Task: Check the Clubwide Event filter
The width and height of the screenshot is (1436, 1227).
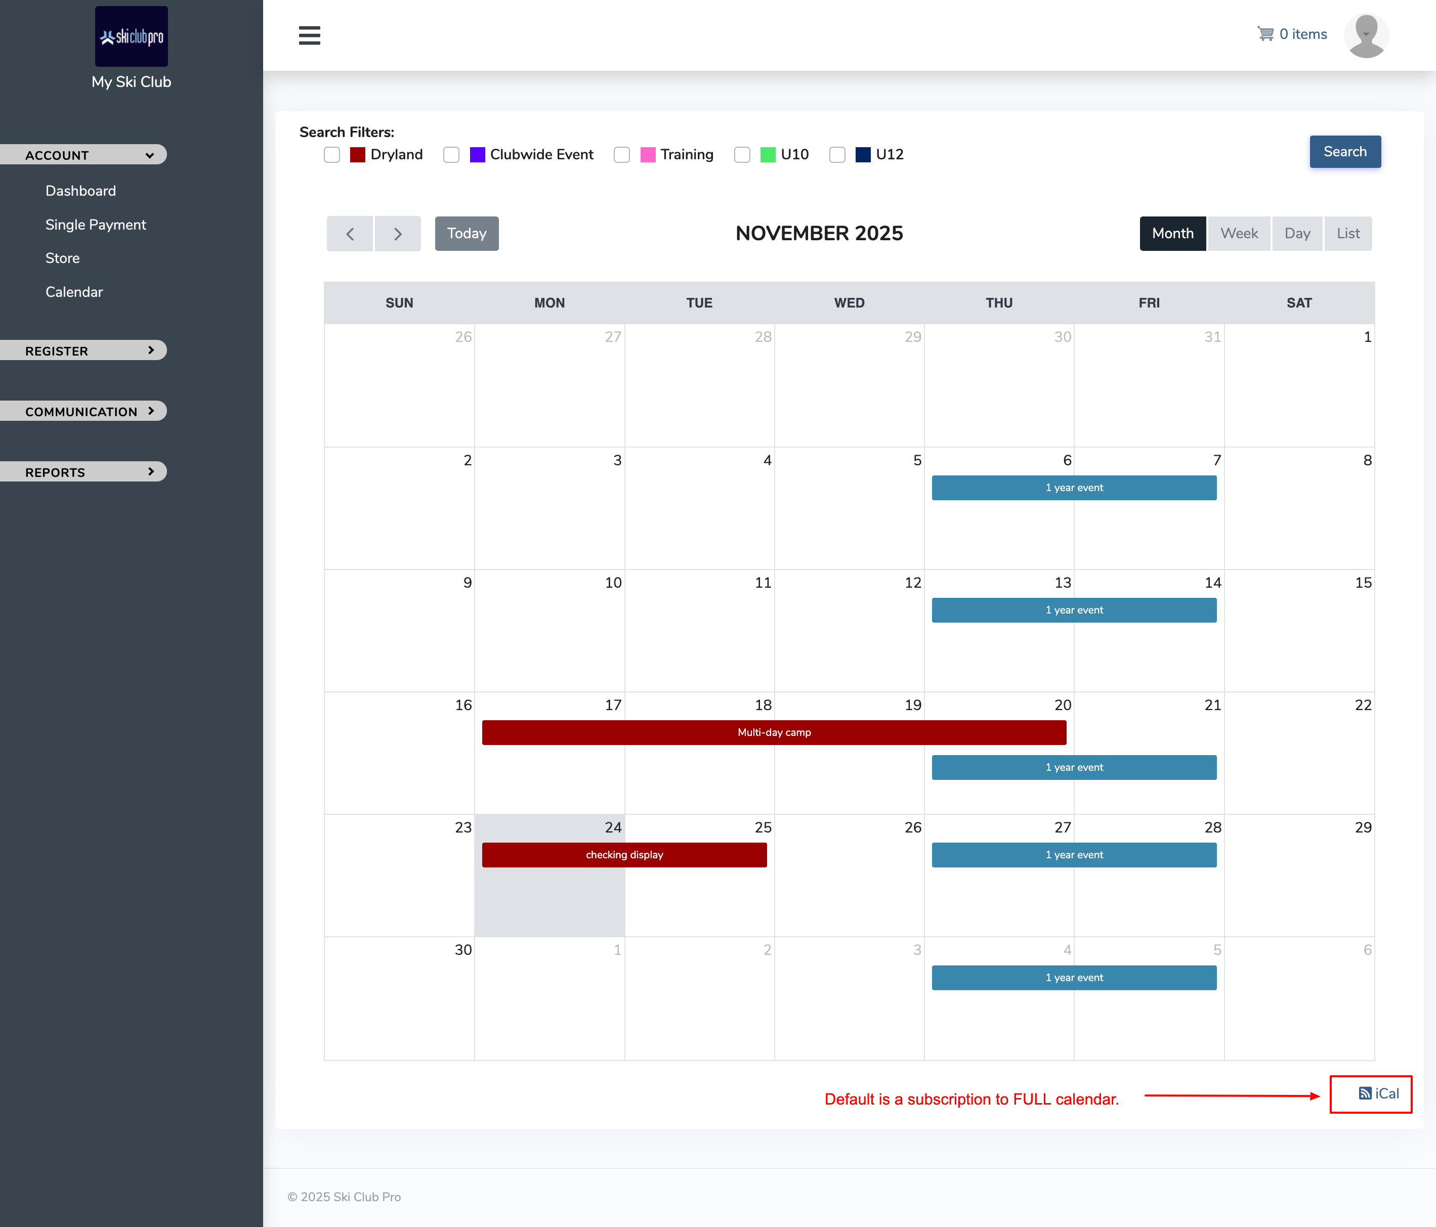Action: click(x=451, y=154)
